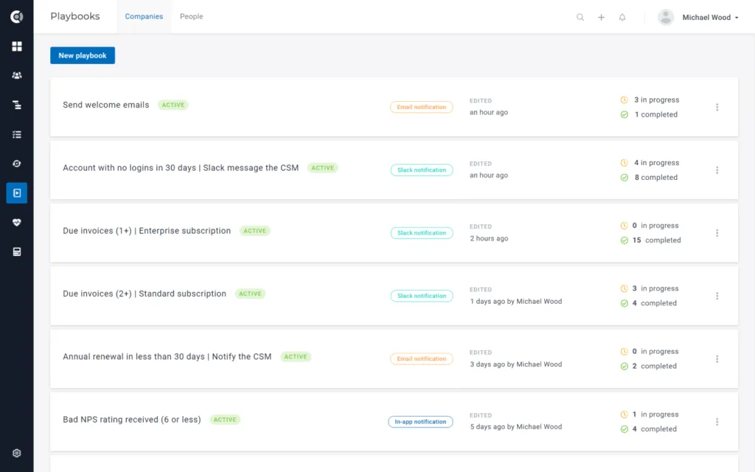Open the hierarchy icon in sidebar
The width and height of the screenshot is (755, 472).
coord(17,105)
